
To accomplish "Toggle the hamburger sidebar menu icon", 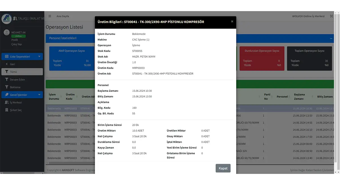I will coord(50,16).
